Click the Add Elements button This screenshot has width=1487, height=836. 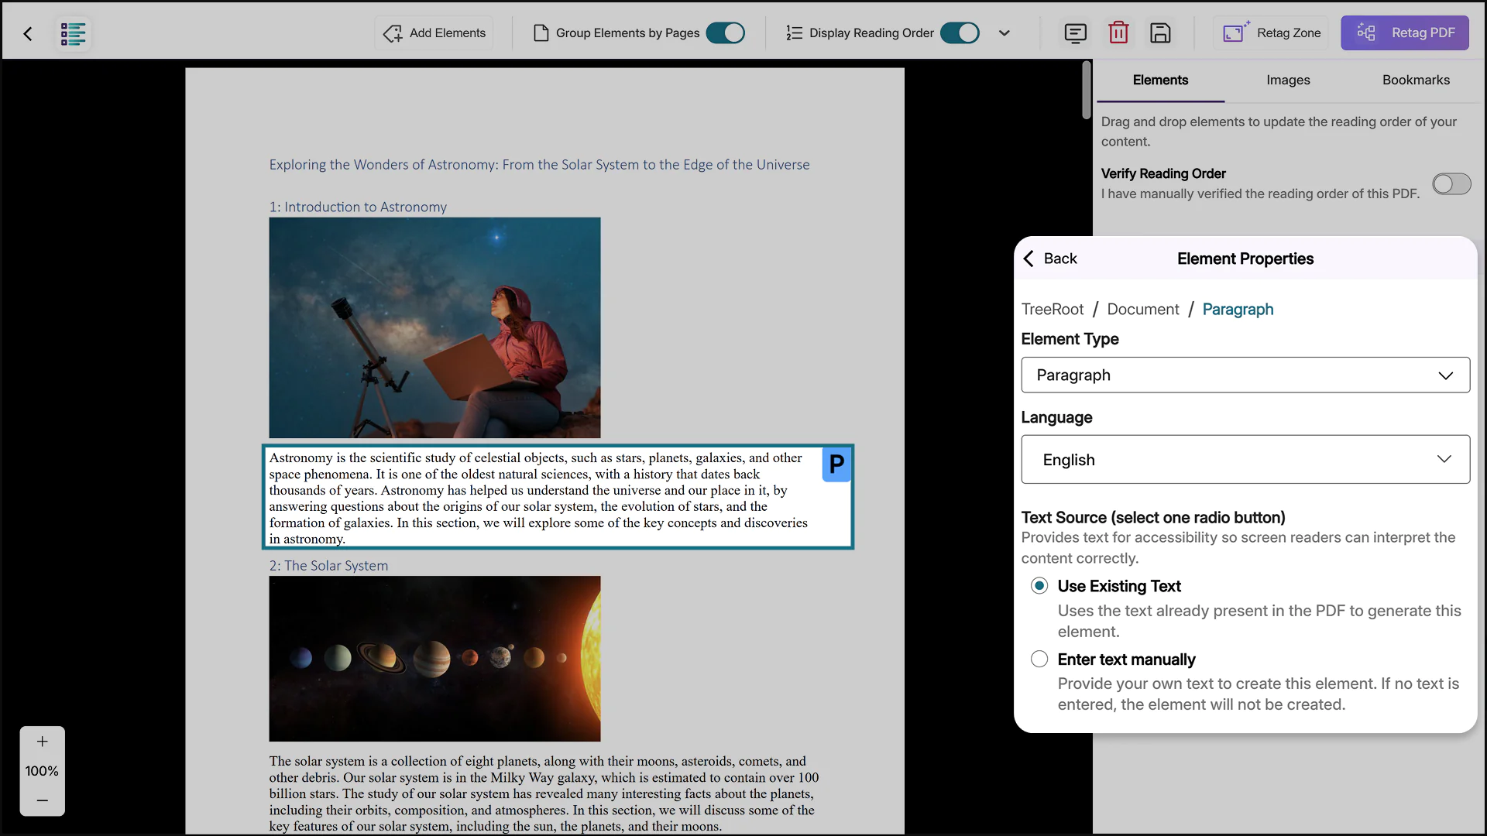coord(434,33)
